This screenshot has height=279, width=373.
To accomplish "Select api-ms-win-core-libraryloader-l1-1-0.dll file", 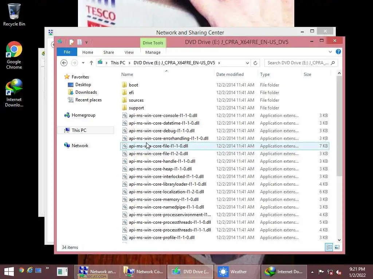I will (225, 184).
